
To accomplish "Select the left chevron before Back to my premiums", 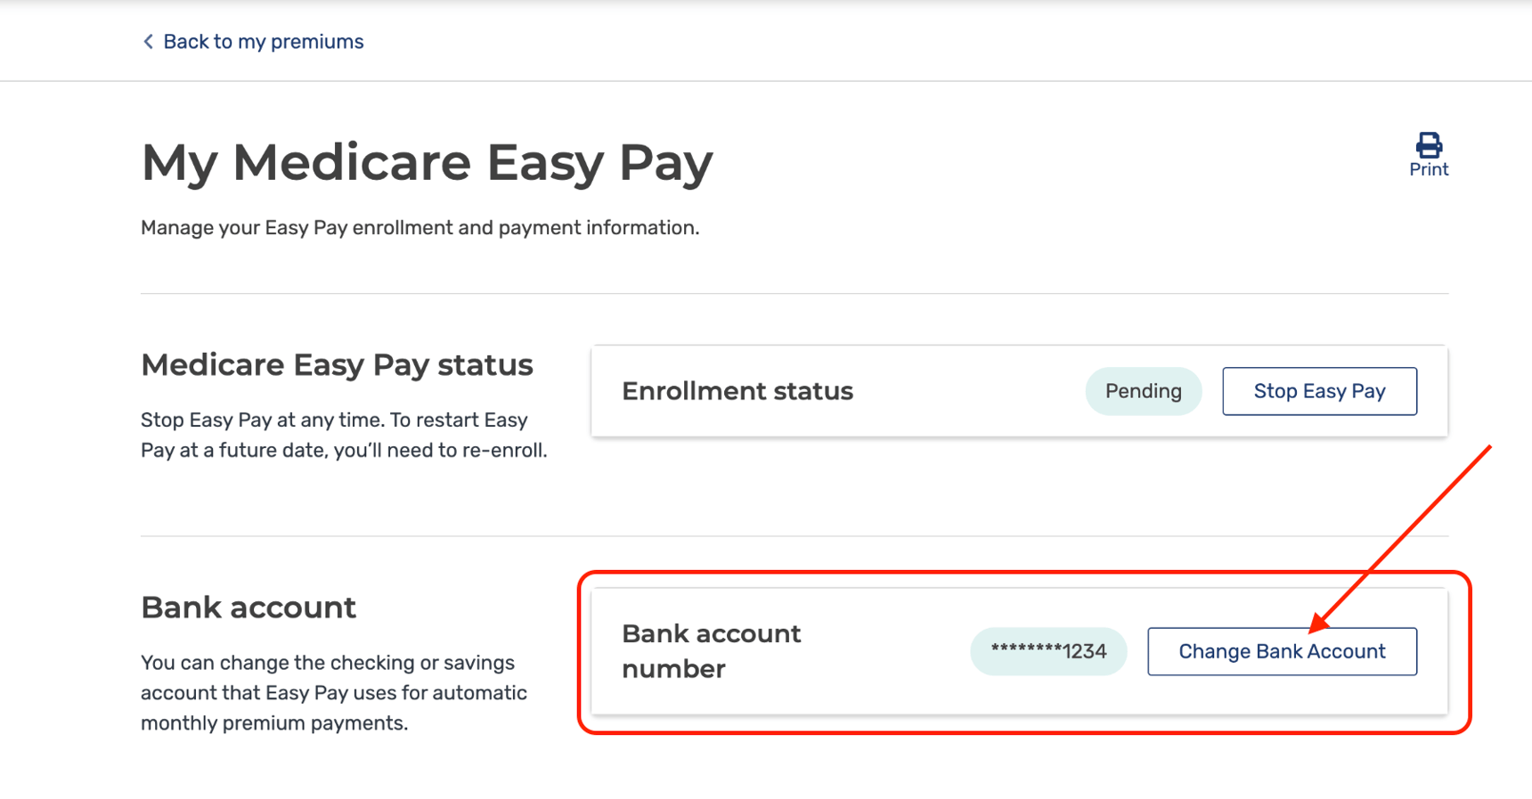I will pos(148,41).
